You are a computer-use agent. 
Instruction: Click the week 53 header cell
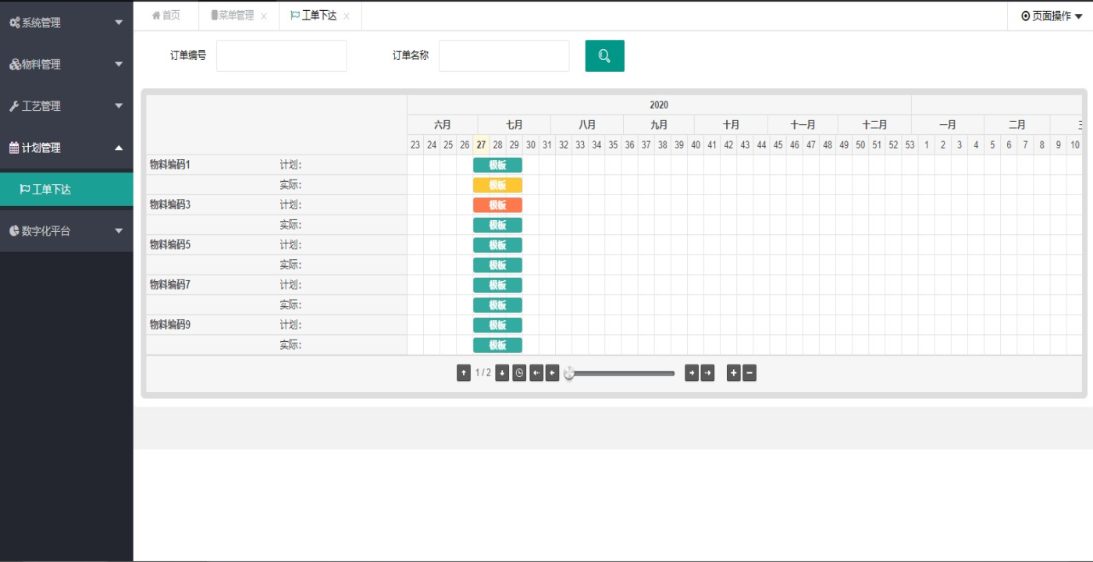910,144
